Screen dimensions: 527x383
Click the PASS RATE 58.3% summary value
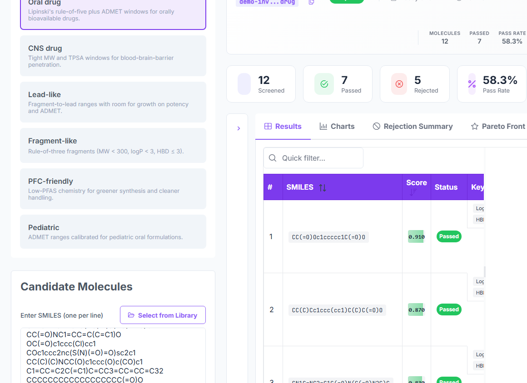click(x=512, y=41)
